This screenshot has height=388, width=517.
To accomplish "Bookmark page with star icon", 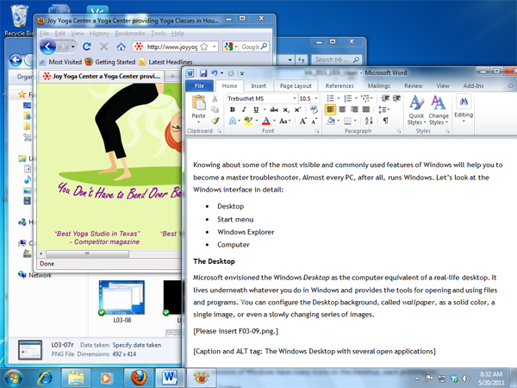I will tap(204, 47).
